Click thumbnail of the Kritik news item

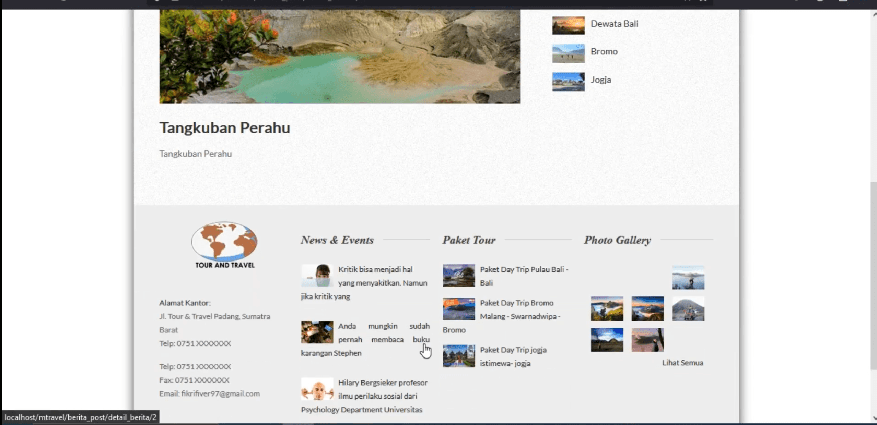[317, 275]
